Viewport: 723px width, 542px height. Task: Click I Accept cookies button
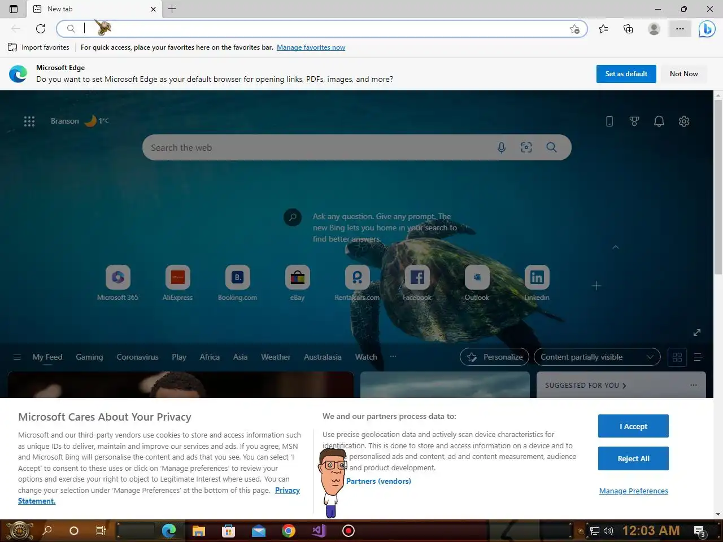click(x=633, y=426)
